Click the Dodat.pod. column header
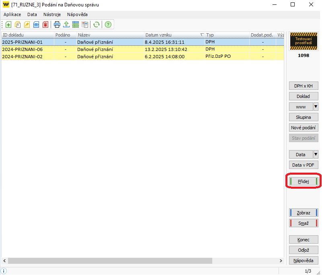322x275 pixels. [x=263, y=35]
